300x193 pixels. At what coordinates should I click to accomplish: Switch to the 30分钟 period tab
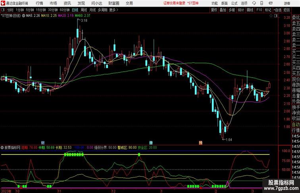pos(53,10)
